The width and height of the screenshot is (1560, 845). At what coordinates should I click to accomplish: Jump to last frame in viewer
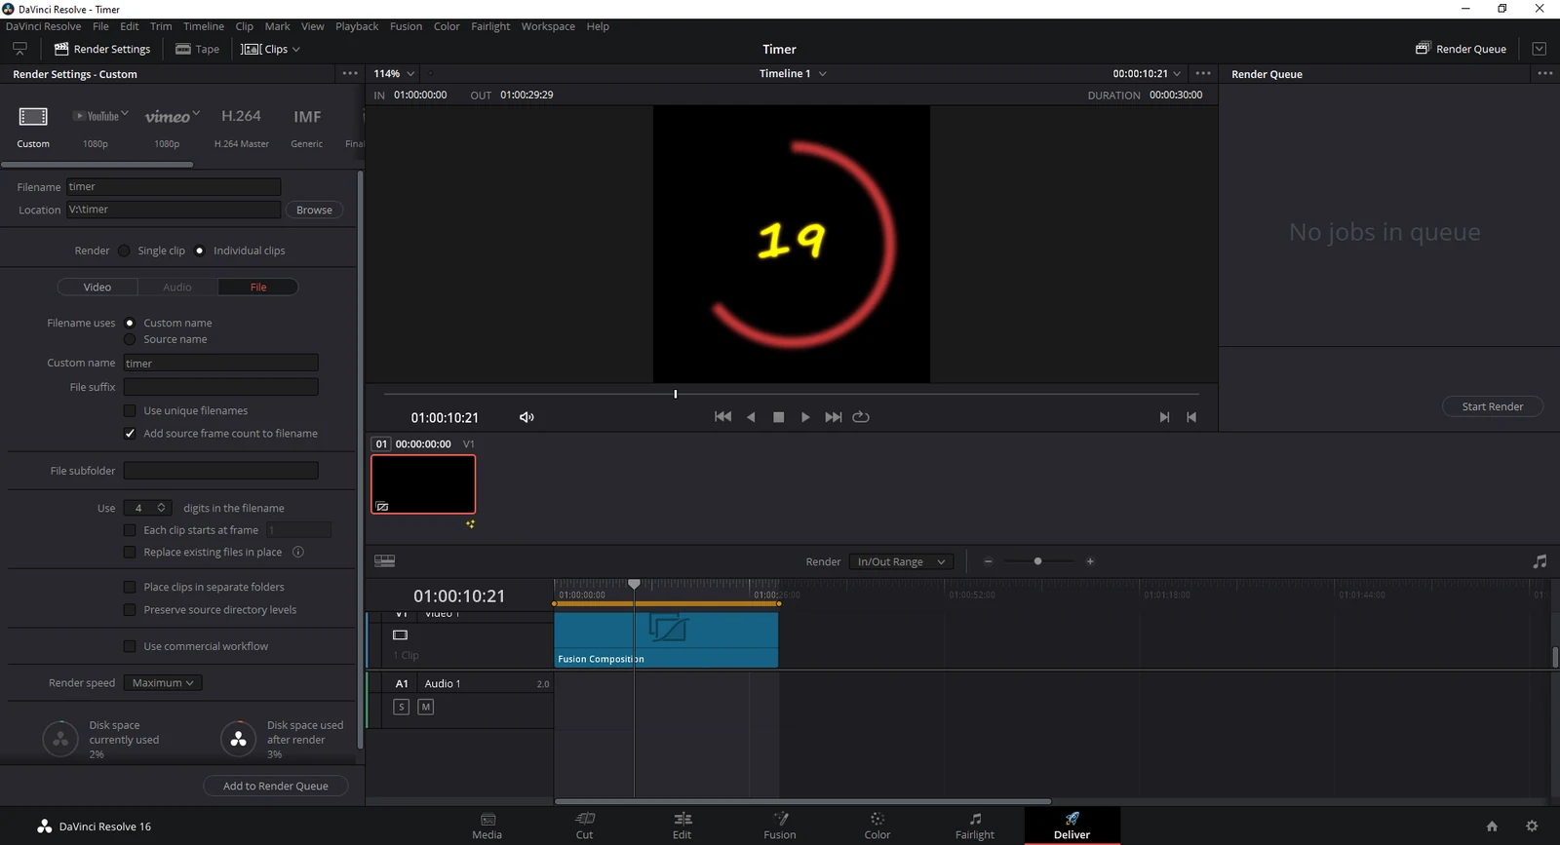[833, 417]
